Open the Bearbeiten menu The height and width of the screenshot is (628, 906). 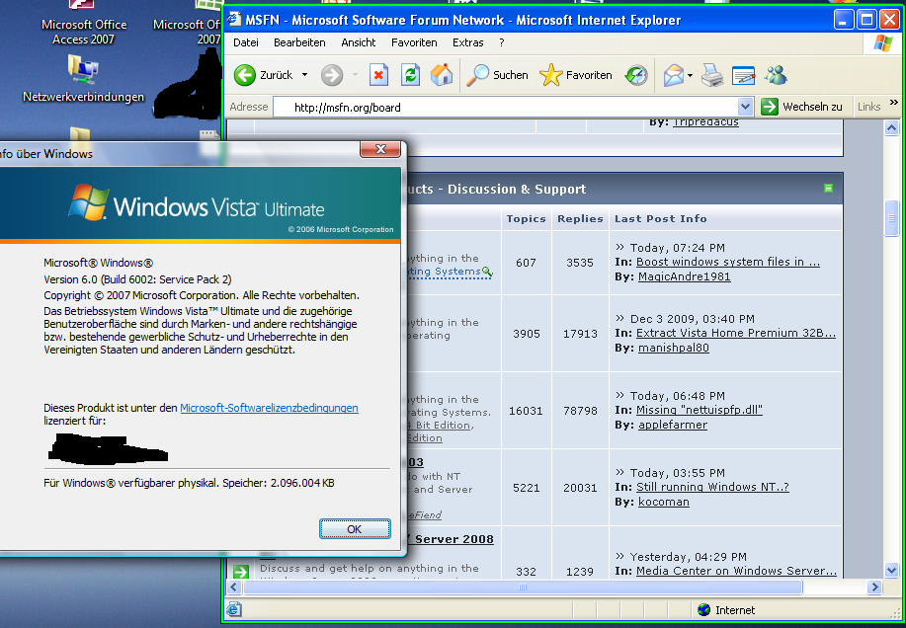pos(299,42)
